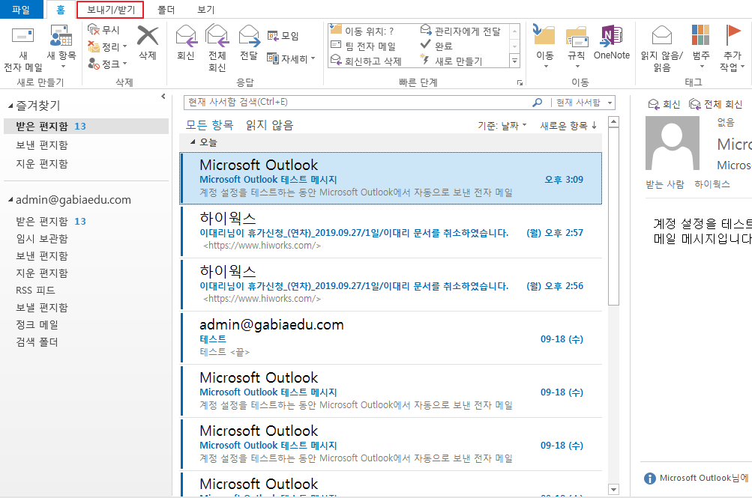Click the sender avatar picture in reading pane

[673, 143]
